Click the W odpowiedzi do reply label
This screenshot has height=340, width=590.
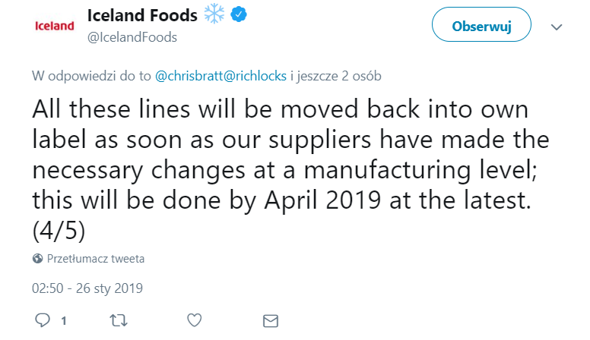[92, 76]
